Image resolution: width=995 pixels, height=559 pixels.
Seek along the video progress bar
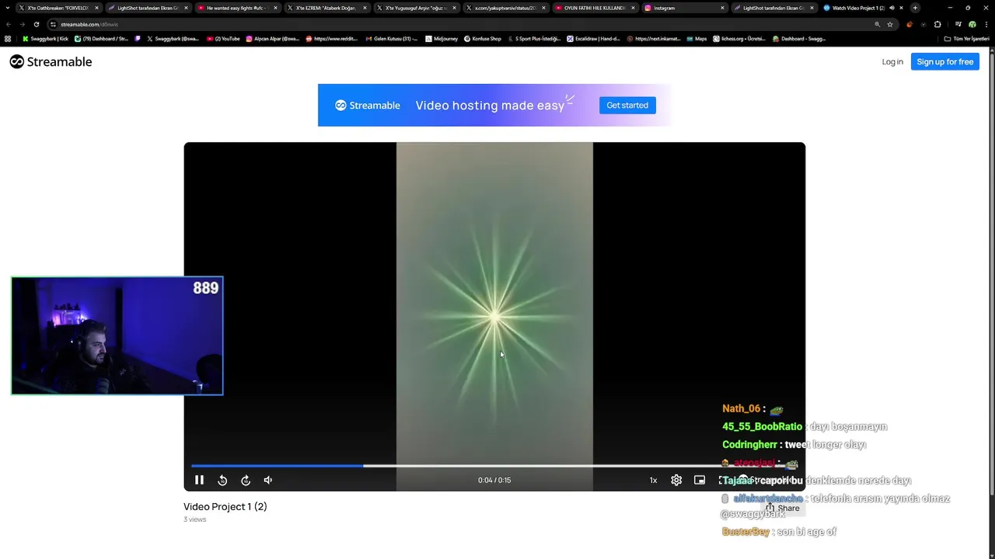click(x=494, y=466)
